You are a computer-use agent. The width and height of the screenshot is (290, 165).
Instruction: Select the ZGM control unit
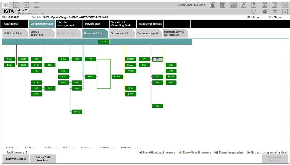104,42
